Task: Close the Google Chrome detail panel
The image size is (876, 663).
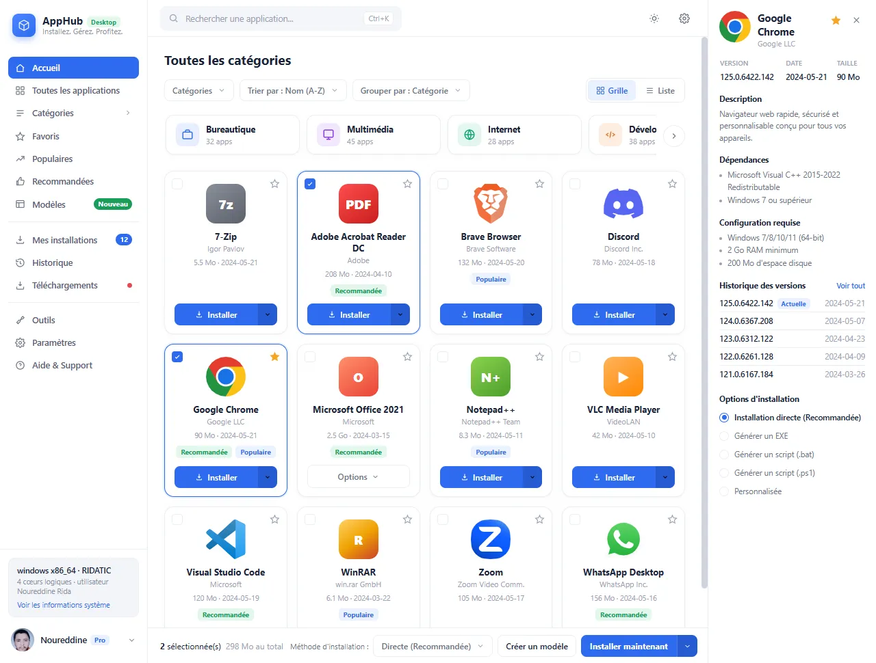Action: (x=856, y=21)
